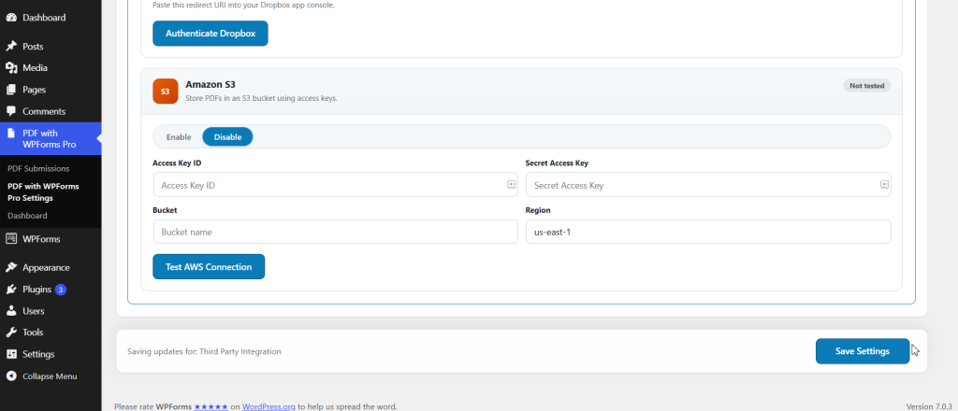Click the Secret Access Key label

click(557, 163)
